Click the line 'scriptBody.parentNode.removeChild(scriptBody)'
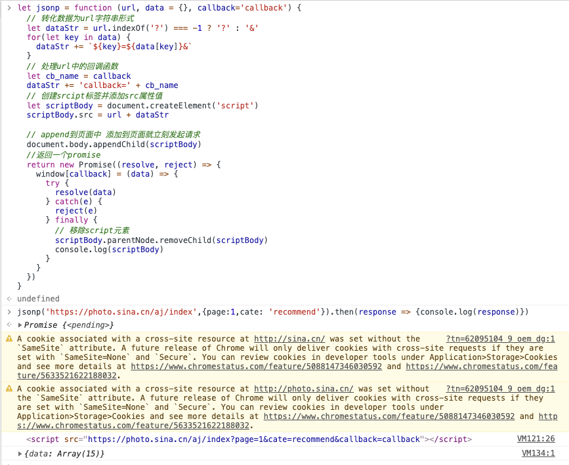Viewport: 569px width, 465px height. click(x=161, y=240)
